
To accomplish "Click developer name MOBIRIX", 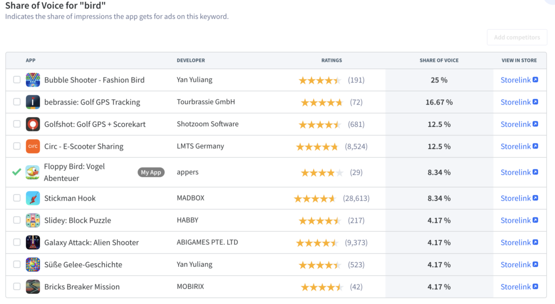I will click(x=190, y=286).
